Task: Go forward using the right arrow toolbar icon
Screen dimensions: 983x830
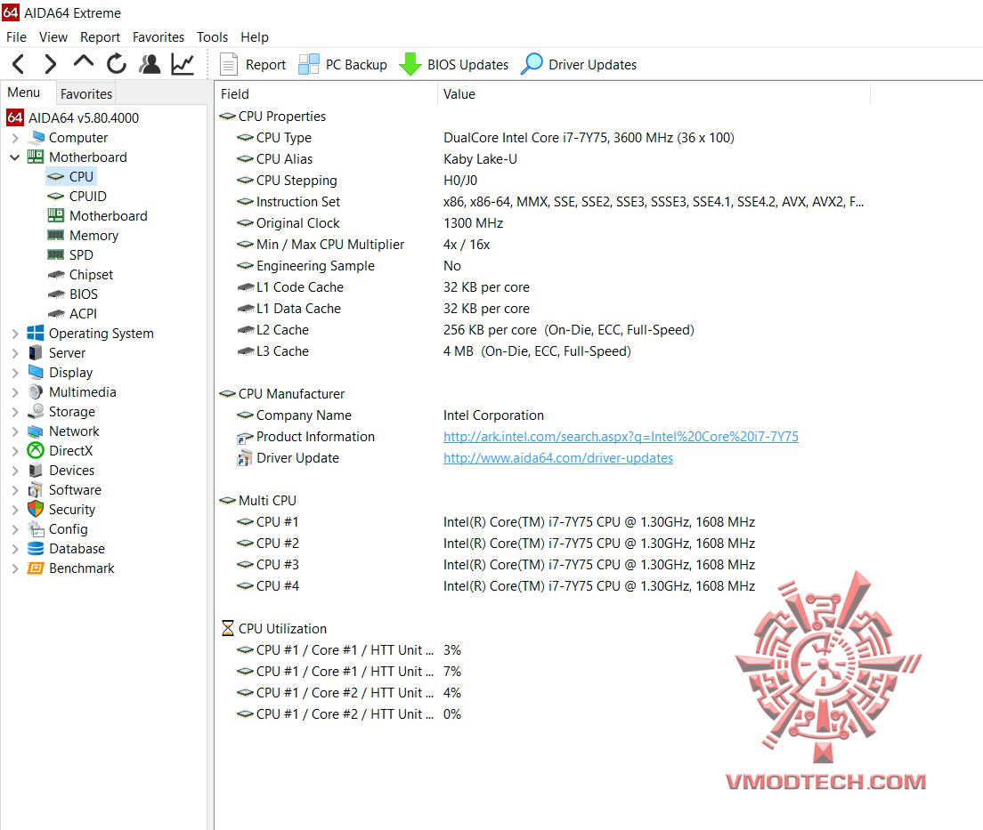Action: [50, 64]
